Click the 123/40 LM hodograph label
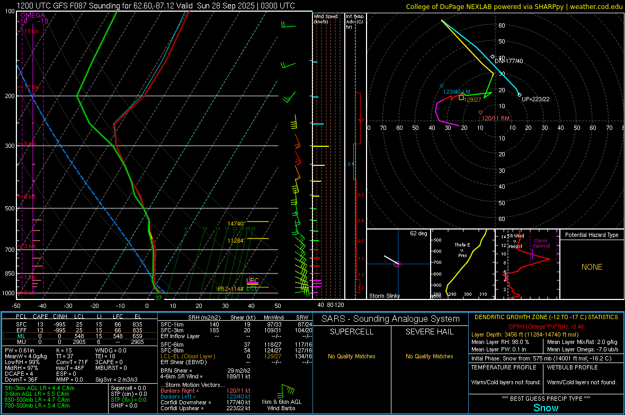Screen dimensions: 625x415 (x=457, y=92)
